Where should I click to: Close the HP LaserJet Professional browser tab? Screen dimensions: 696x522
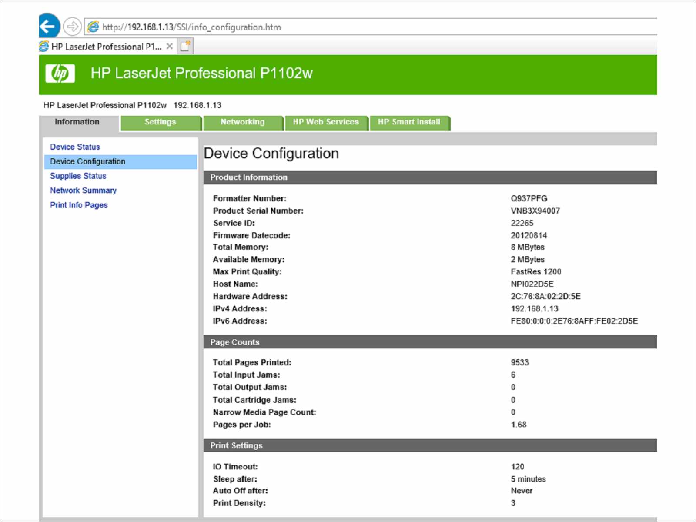[170, 46]
